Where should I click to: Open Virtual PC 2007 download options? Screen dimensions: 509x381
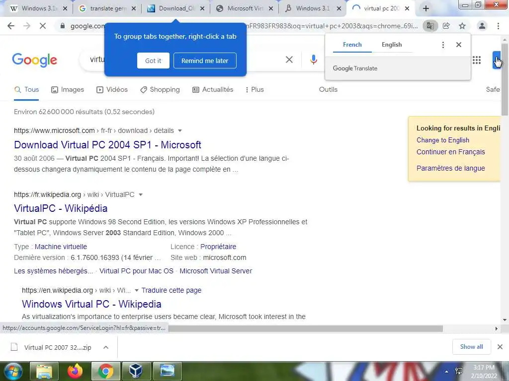point(106,347)
